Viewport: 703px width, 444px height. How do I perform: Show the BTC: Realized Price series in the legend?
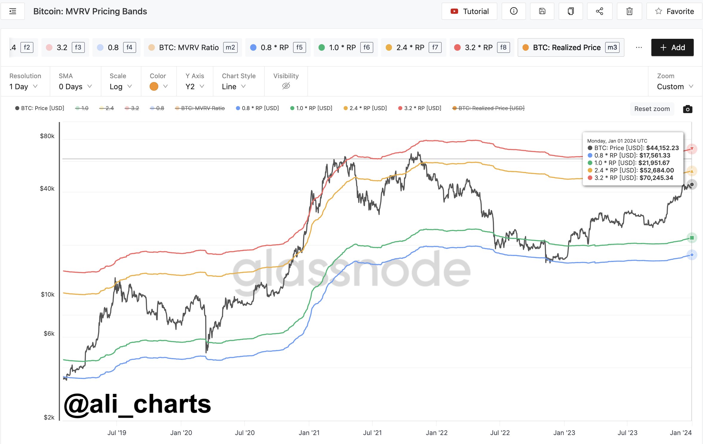click(x=488, y=108)
